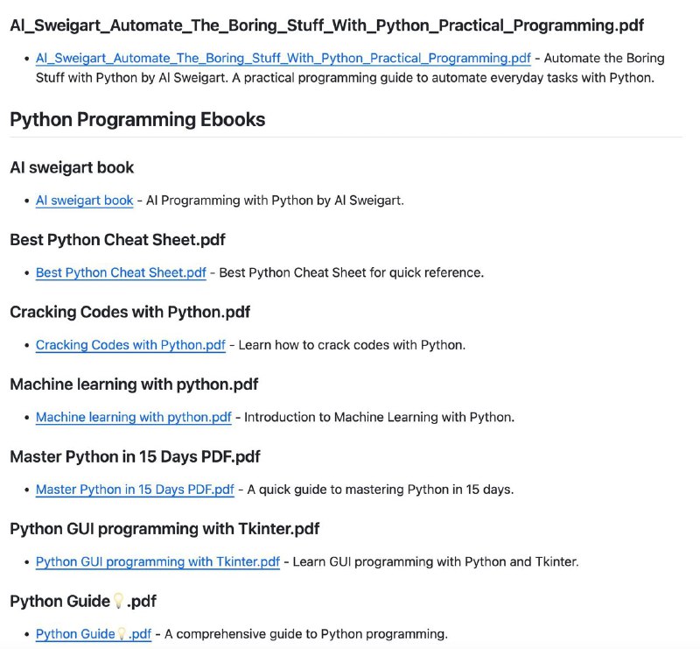Screen dimensions: 700x649
Task: Click the text 'A quick guide to mastering Python in 15 days.'
Action: pos(381,490)
